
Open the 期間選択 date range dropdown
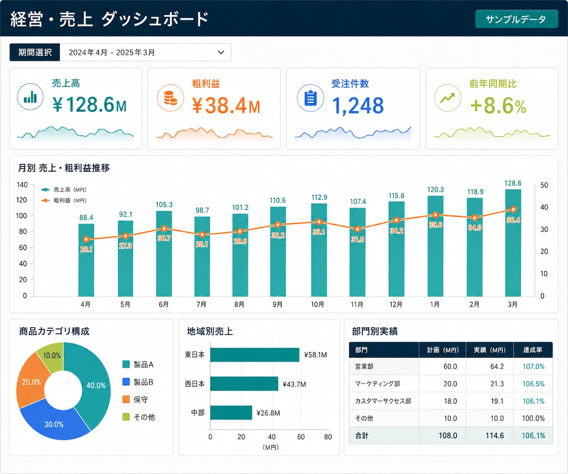coord(146,52)
